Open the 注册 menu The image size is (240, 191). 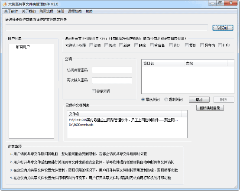click(61, 11)
